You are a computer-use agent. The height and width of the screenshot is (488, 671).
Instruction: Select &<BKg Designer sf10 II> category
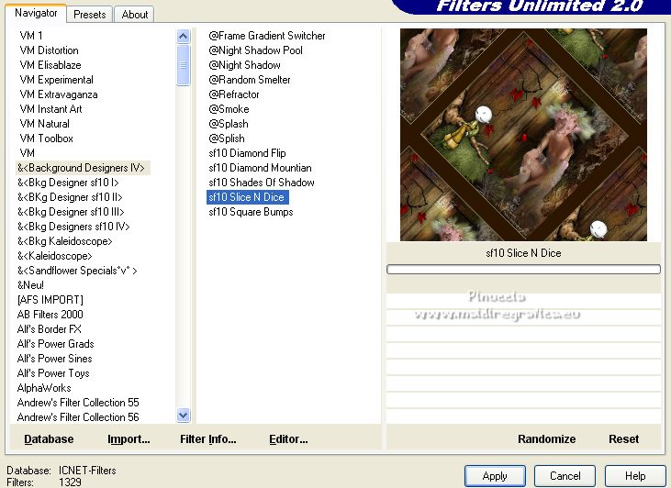pyautogui.click(x=70, y=197)
